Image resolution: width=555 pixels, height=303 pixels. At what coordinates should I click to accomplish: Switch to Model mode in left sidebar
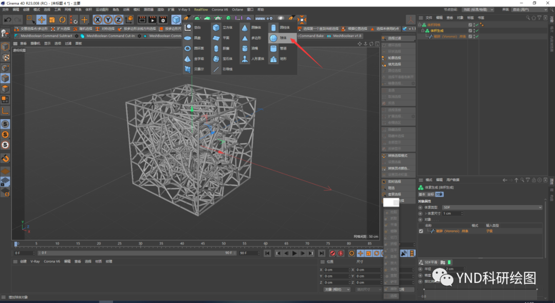click(5, 47)
